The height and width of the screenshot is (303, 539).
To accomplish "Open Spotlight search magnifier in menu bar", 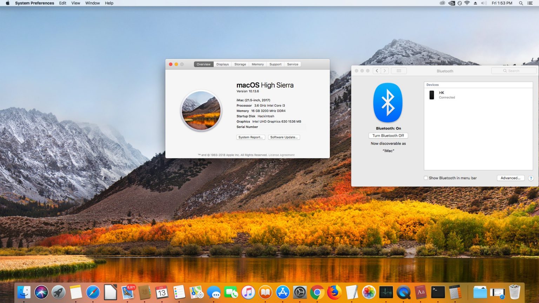I will 521,3.
